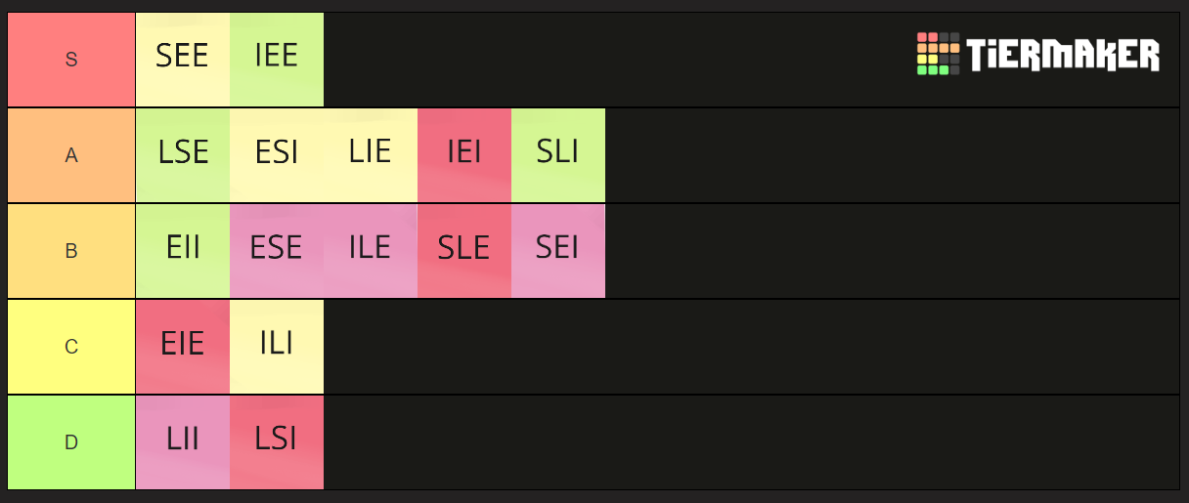The image size is (1189, 503).
Task: Choose the red SLE tile
Action: [464, 251]
